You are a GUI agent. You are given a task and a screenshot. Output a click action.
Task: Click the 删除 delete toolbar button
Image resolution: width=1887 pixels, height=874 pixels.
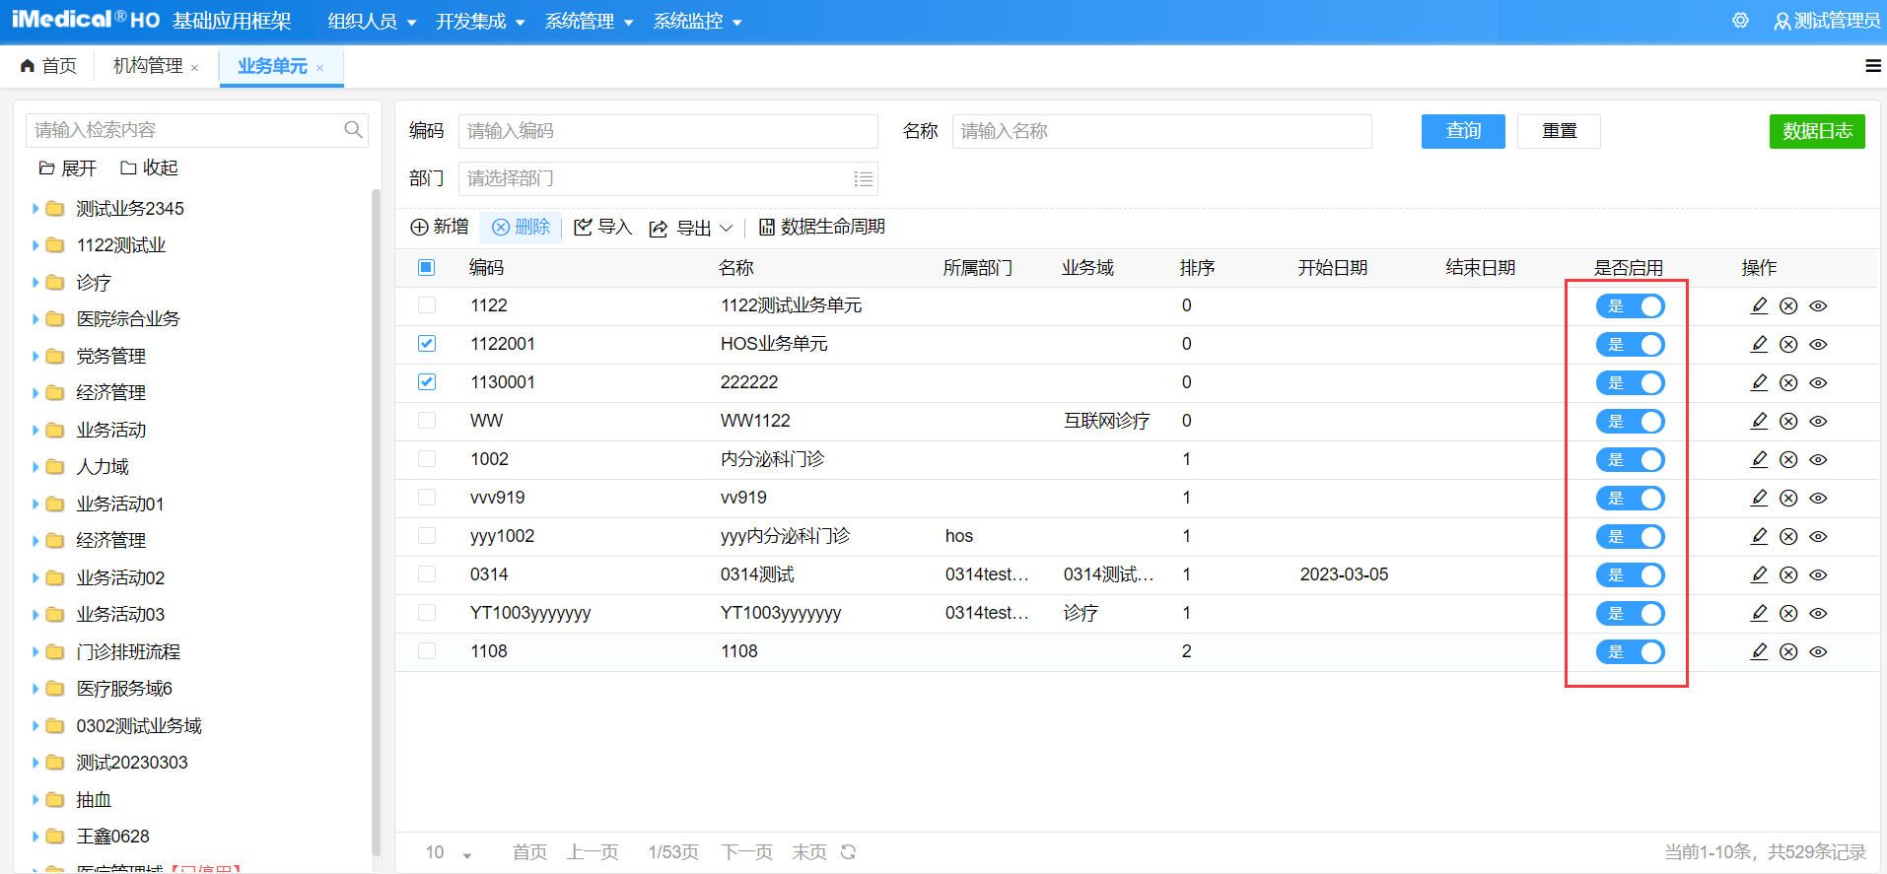click(x=521, y=227)
